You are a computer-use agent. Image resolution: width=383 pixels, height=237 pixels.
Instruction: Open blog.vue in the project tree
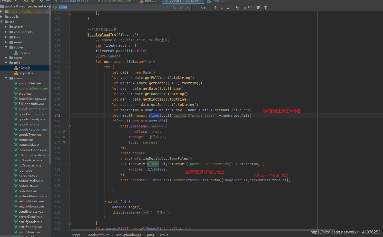click(25, 93)
